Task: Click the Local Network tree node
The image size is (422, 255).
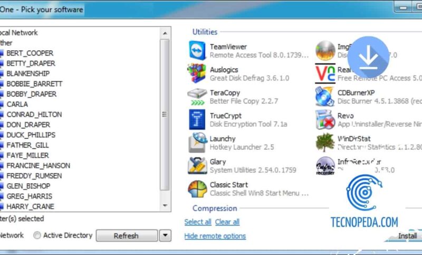Action: pyautogui.click(x=18, y=33)
